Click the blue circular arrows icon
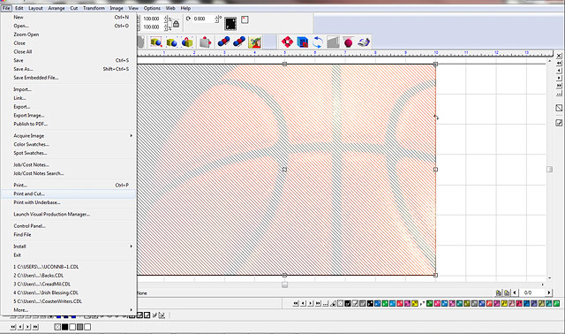The height and width of the screenshot is (334, 565). click(318, 42)
